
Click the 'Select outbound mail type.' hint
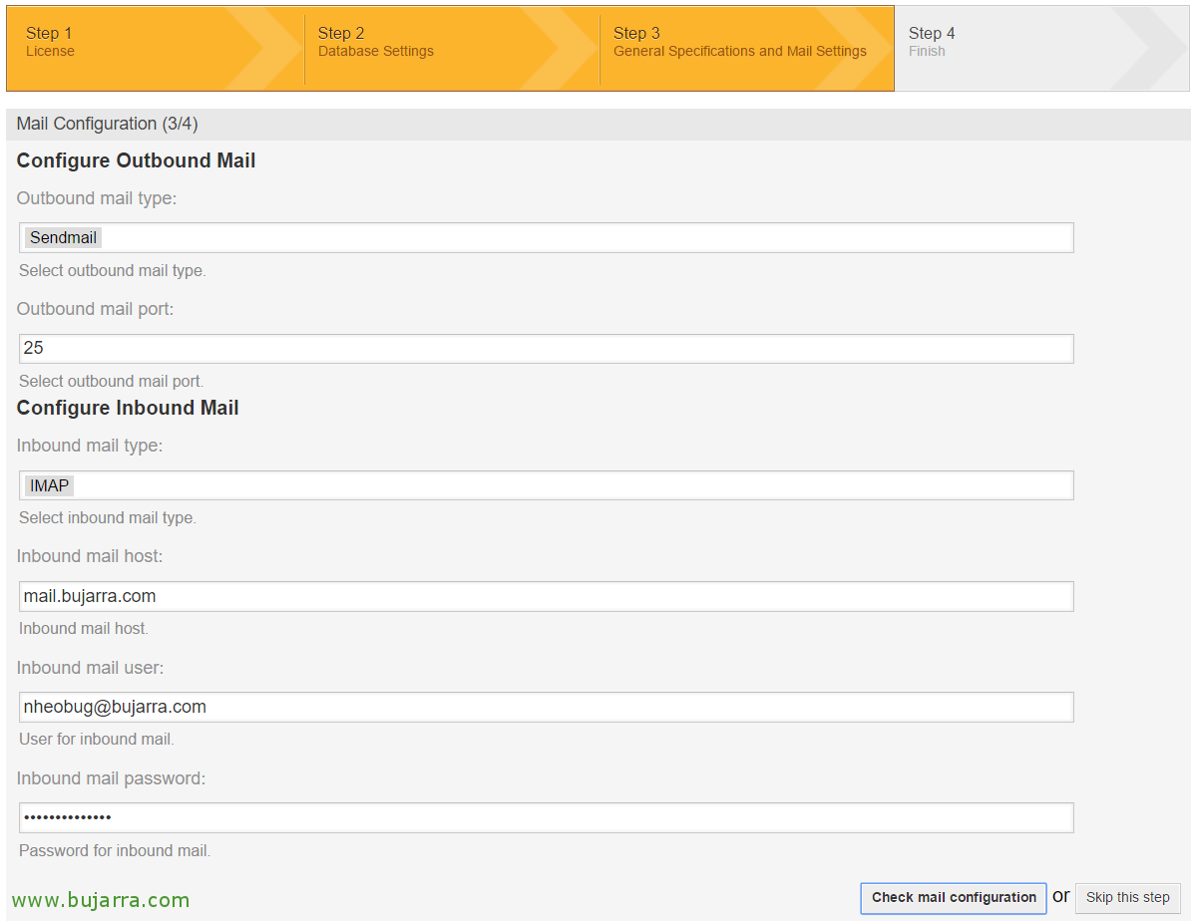(x=112, y=271)
